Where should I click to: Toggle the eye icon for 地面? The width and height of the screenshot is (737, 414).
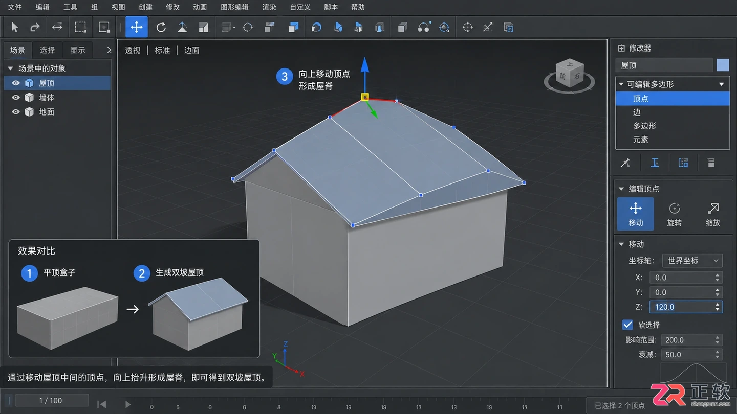pos(16,111)
